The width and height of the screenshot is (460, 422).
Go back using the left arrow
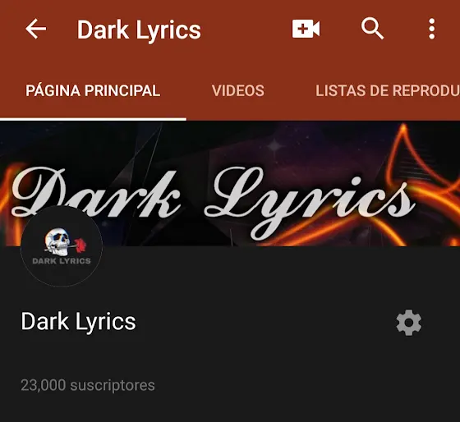[x=36, y=29]
